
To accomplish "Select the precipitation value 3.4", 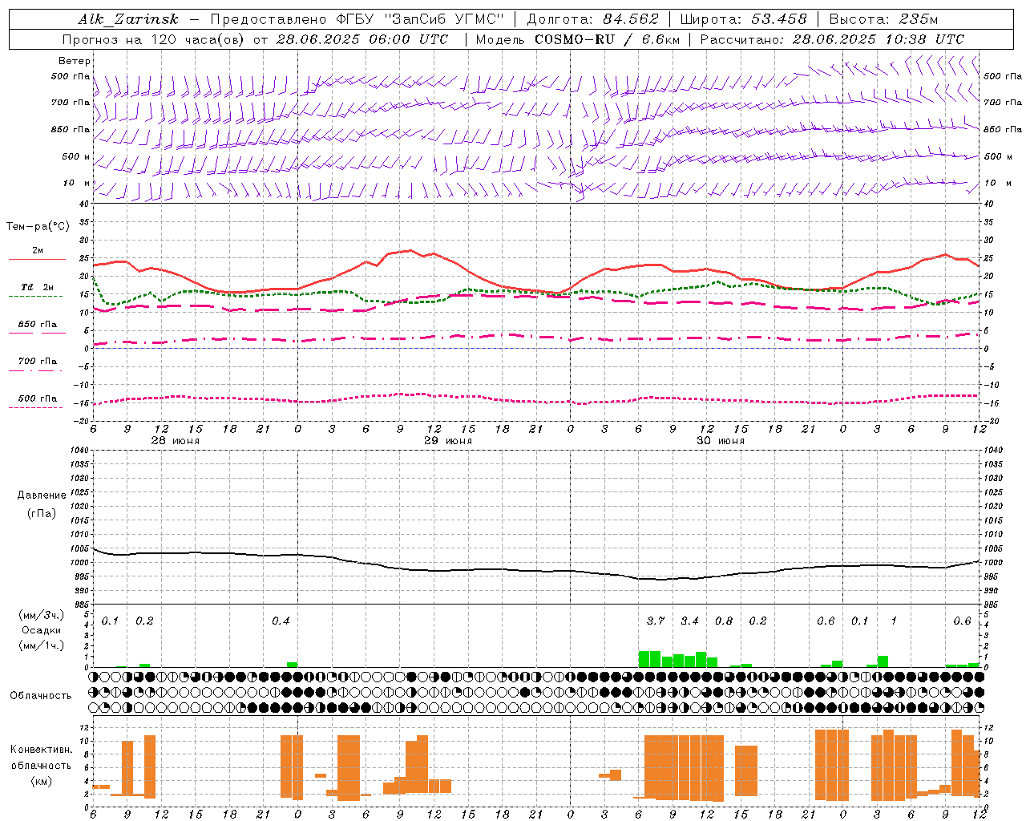I will tap(689, 621).
